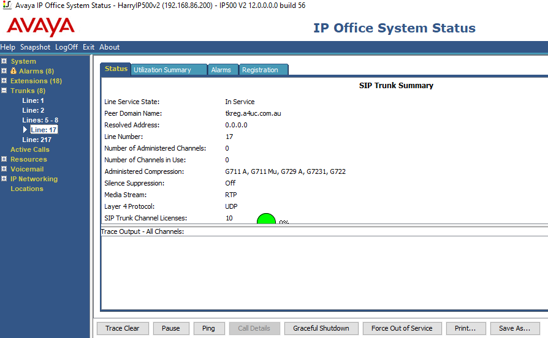The image size is (548, 338).
Task: Open Active Calls in the tree
Action: point(30,149)
